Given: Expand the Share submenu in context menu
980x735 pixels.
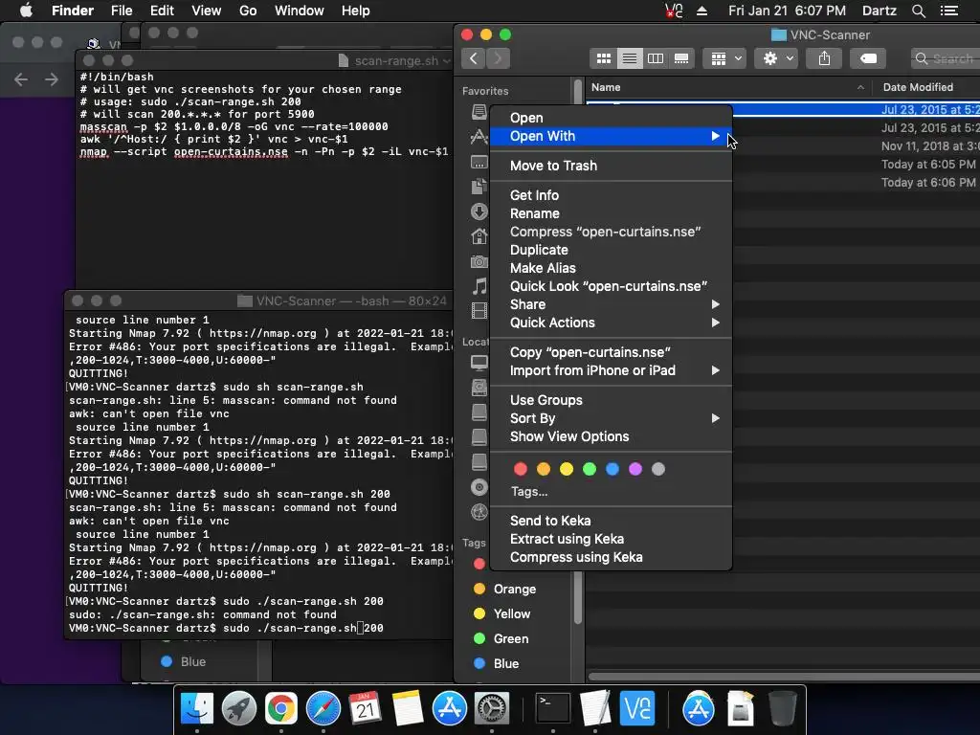Looking at the screenshot, I should point(611,304).
